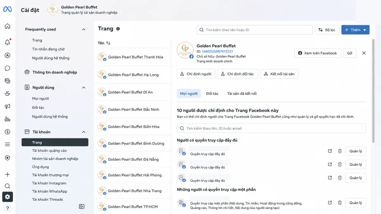Screen dimensions: 381x214
Task: Delete the partial-access person
Action: (340, 203)
